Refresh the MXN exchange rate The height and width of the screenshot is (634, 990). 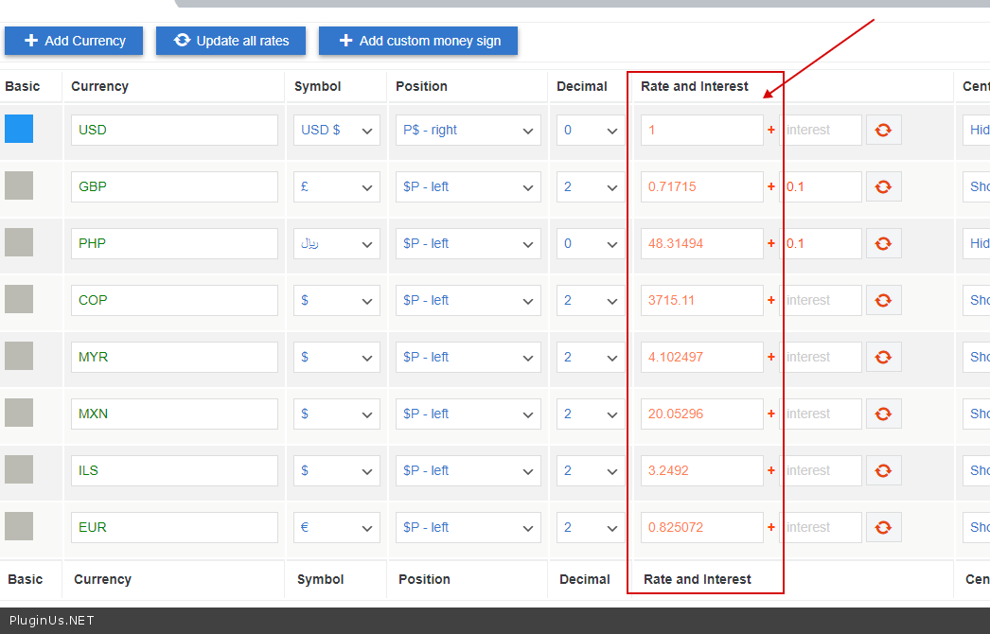point(883,414)
